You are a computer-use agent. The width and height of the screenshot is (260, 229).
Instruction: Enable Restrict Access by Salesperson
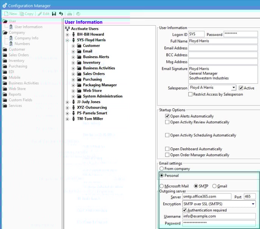(x=190, y=94)
